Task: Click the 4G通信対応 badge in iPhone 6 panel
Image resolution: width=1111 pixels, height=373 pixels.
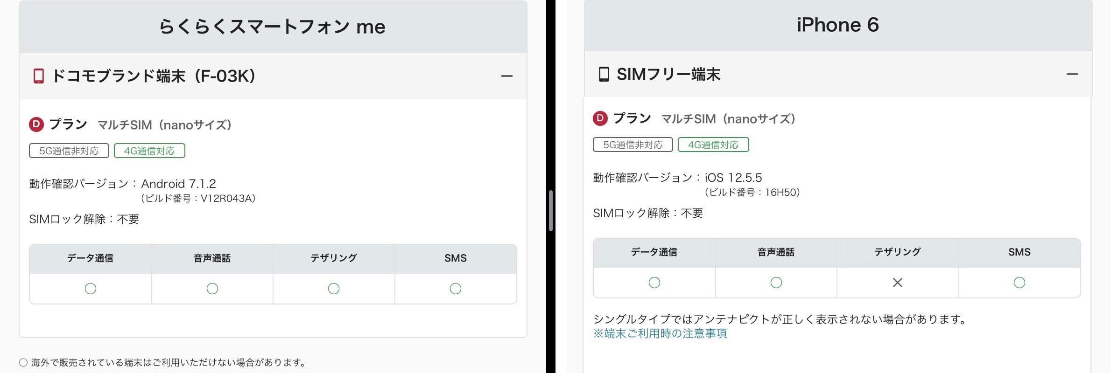Action: [713, 145]
